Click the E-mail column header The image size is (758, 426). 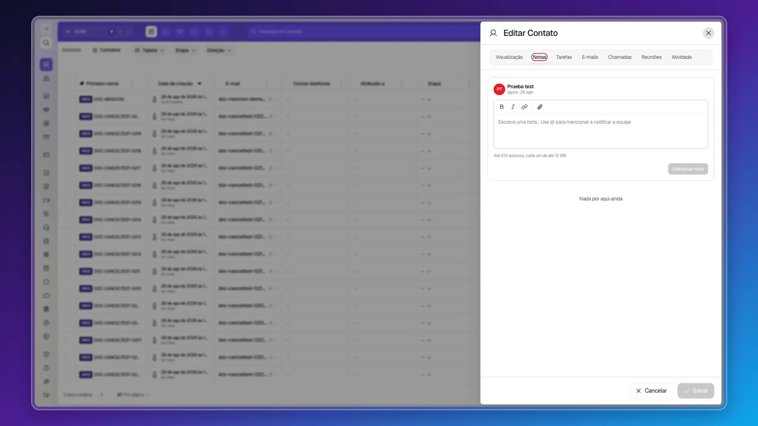tap(233, 84)
